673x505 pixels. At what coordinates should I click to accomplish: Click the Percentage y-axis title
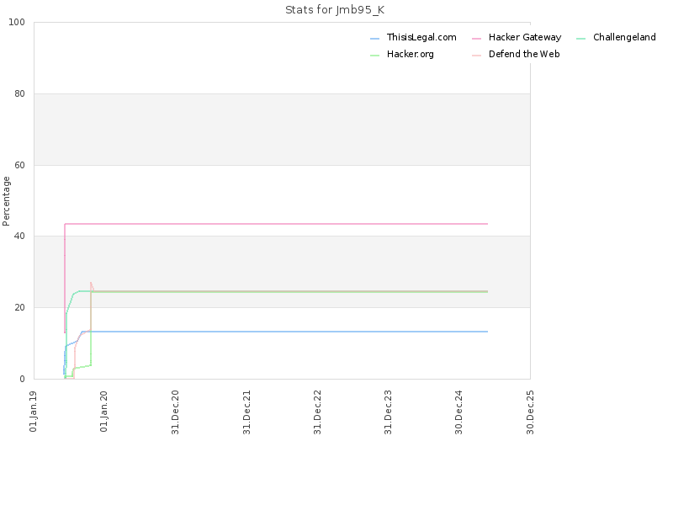[6, 201]
